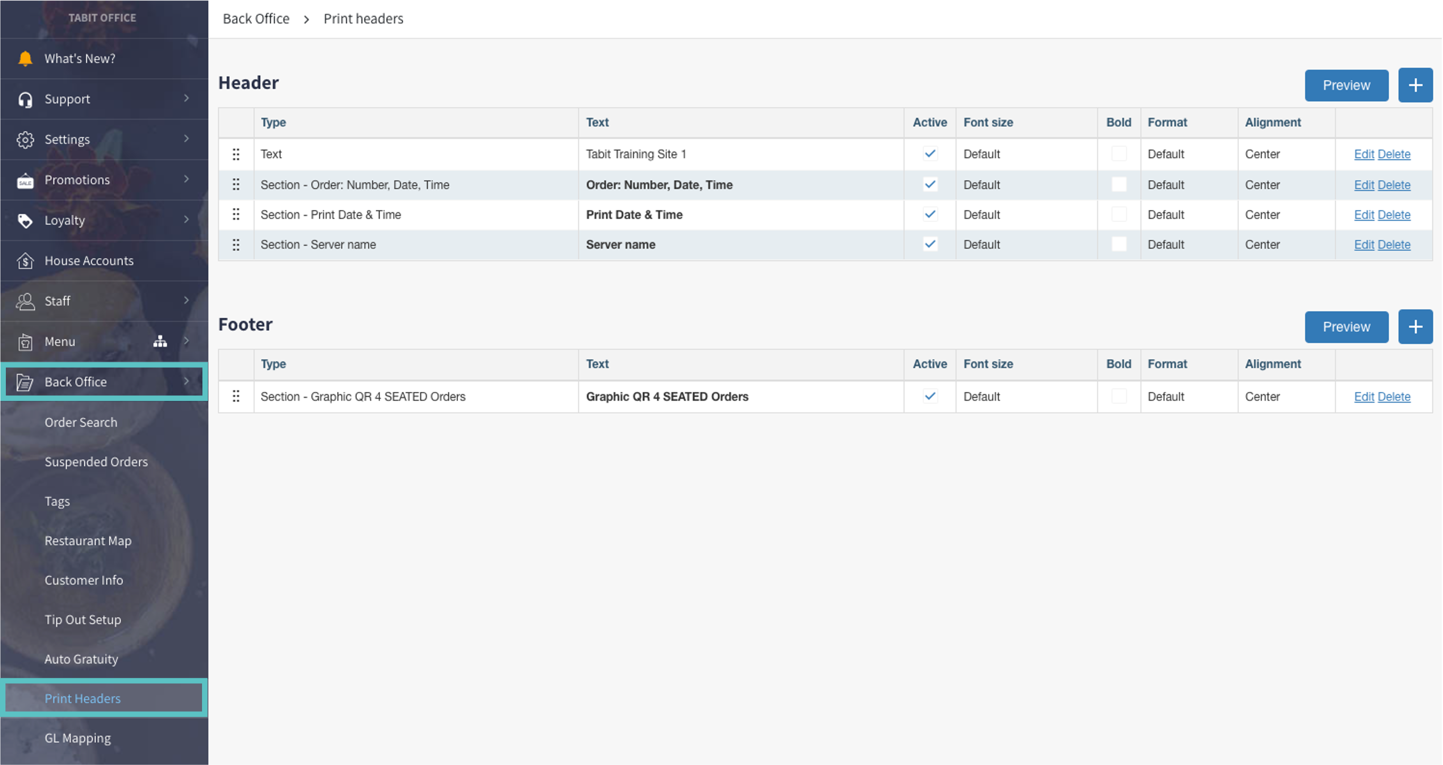Click the Menu hierarchy tree icon
The image size is (1443, 765).
(x=160, y=341)
